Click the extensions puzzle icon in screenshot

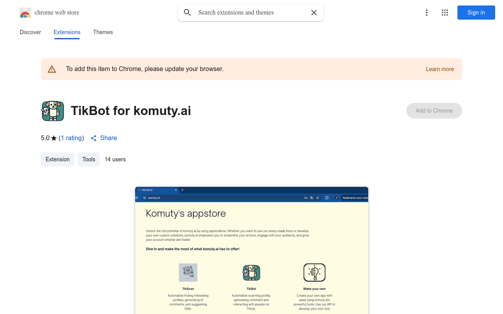pos(327,198)
